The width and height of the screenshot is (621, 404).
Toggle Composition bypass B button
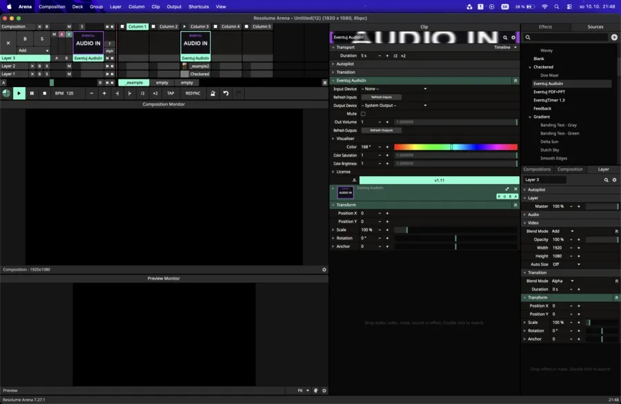tap(47, 26)
